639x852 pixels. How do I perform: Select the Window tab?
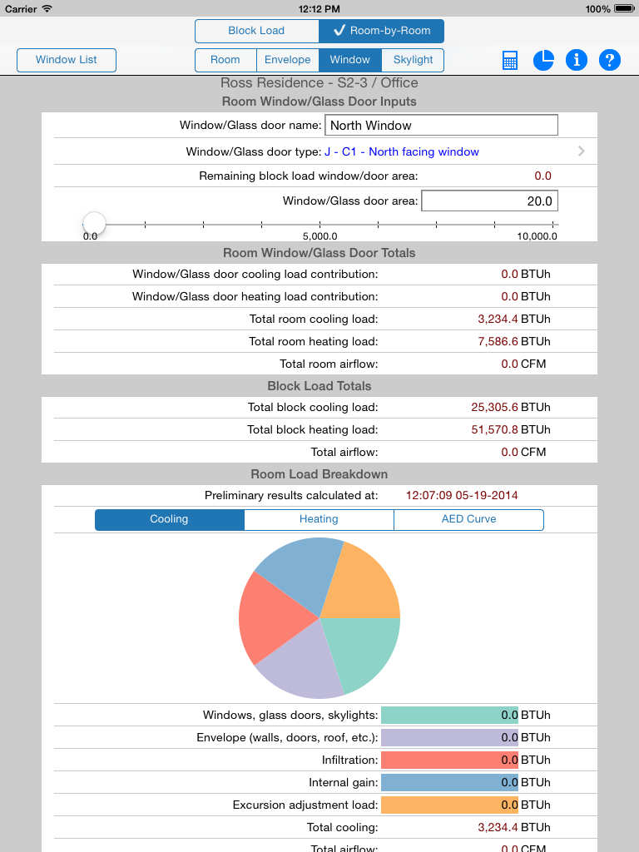tap(350, 60)
